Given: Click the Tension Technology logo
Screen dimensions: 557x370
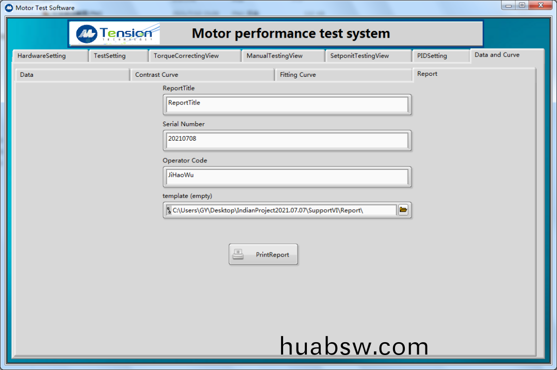Looking at the screenshot, I should pyautogui.click(x=114, y=34).
